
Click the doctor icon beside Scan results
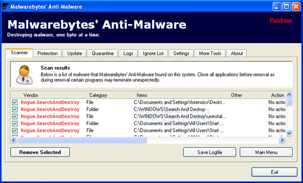(24, 75)
